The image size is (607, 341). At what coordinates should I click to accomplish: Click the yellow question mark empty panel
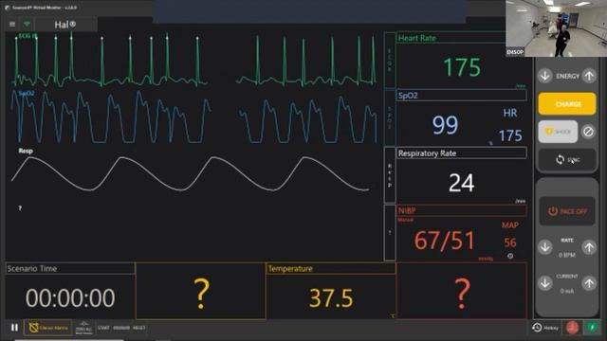tap(201, 292)
